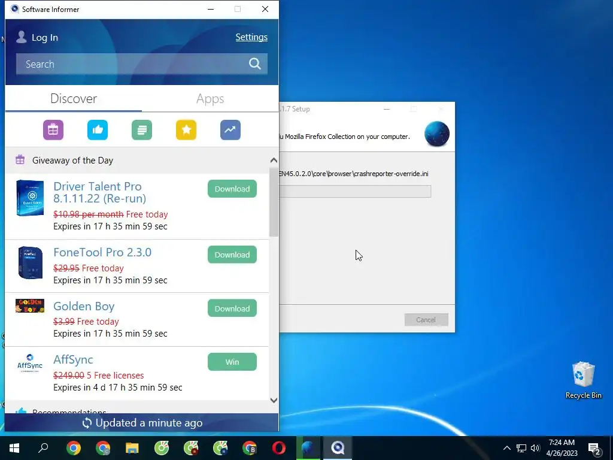Open the Giveaway of the Day gift icon

tap(53, 130)
